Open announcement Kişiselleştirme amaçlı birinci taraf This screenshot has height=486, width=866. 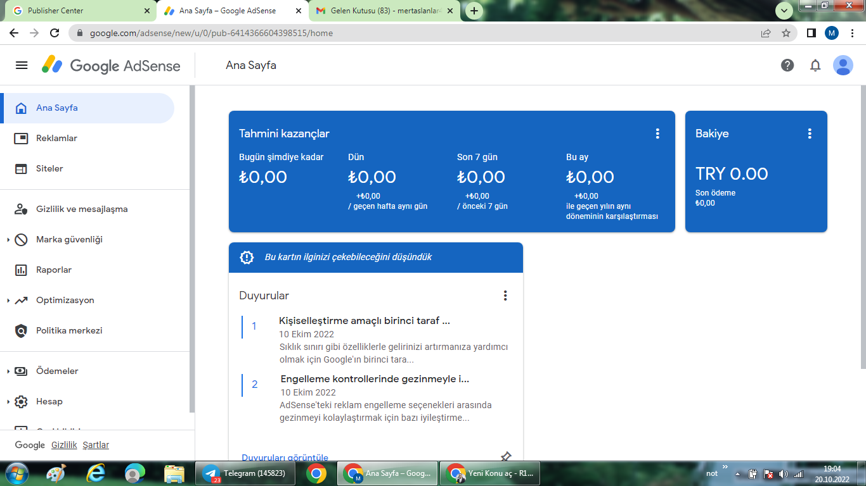point(365,321)
